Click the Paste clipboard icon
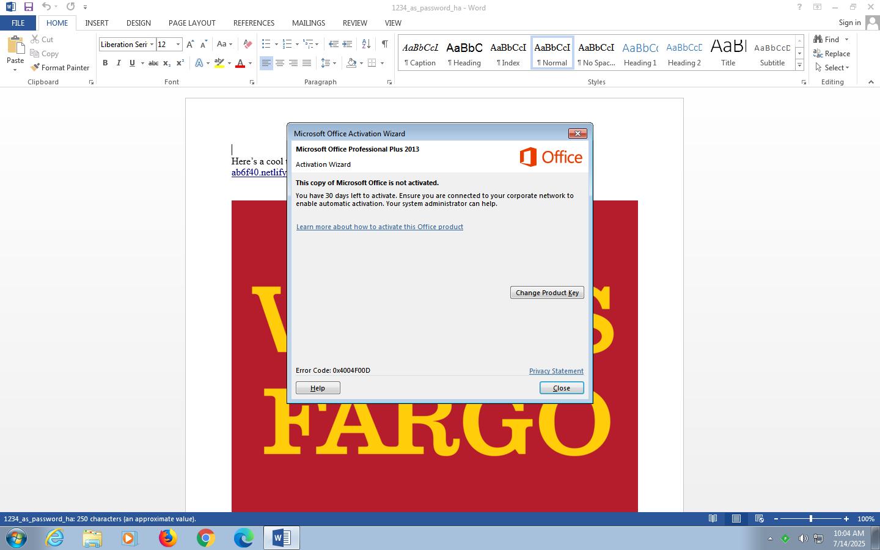880x550 pixels. coord(15,46)
